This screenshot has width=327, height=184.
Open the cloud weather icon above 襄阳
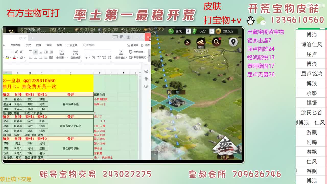(201, 42)
